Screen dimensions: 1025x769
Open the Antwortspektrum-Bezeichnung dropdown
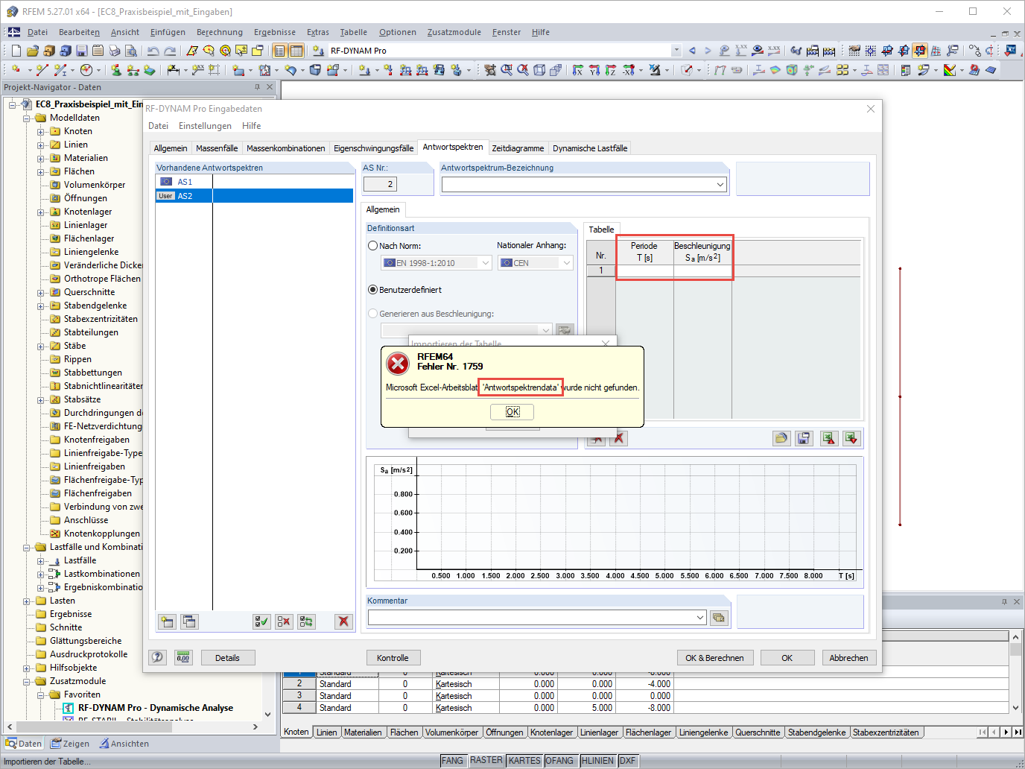720,183
